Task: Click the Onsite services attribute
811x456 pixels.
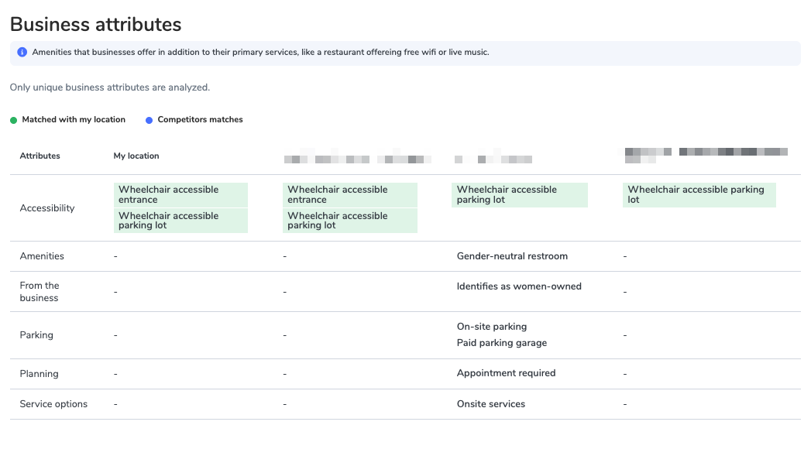Action: (x=491, y=404)
